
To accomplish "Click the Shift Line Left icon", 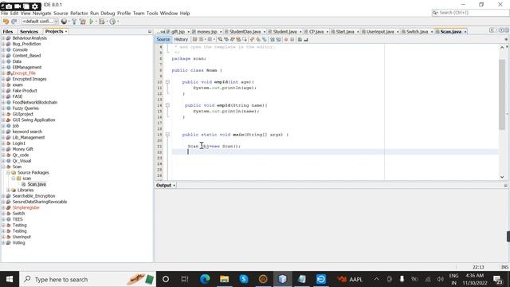I will point(273,39).
